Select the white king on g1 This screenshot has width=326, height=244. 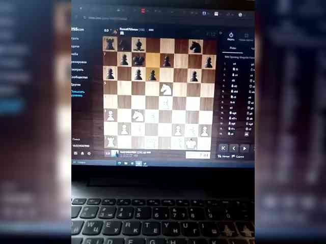click(x=191, y=143)
